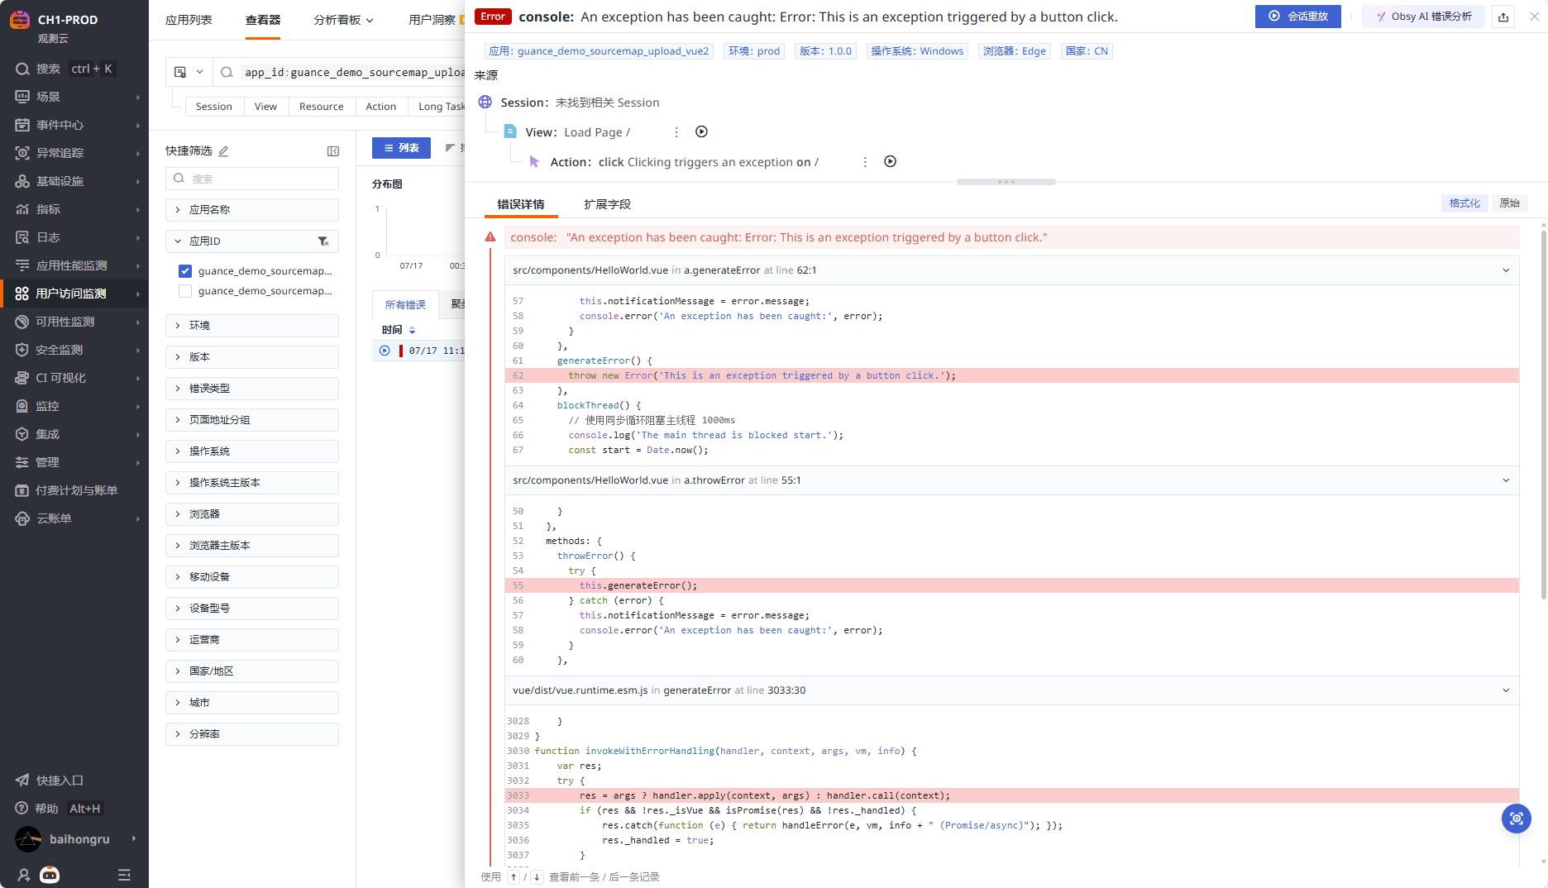Click the 浏览器: Edge tag

pyautogui.click(x=1015, y=51)
